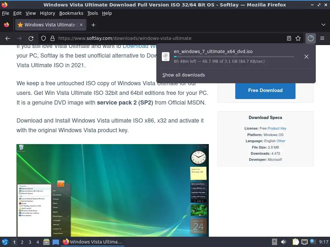Click the Firefox taskbar window button
Image resolution: width=330 pixels, height=247 pixels.
(92, 242)
